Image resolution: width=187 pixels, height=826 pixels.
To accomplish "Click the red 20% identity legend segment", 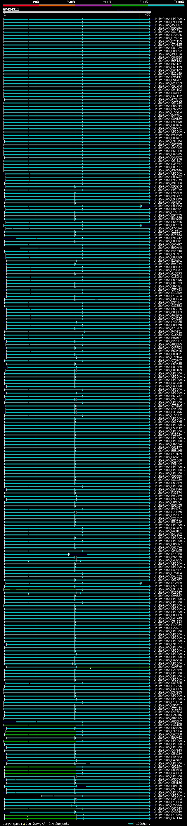I will pos(21,5).
